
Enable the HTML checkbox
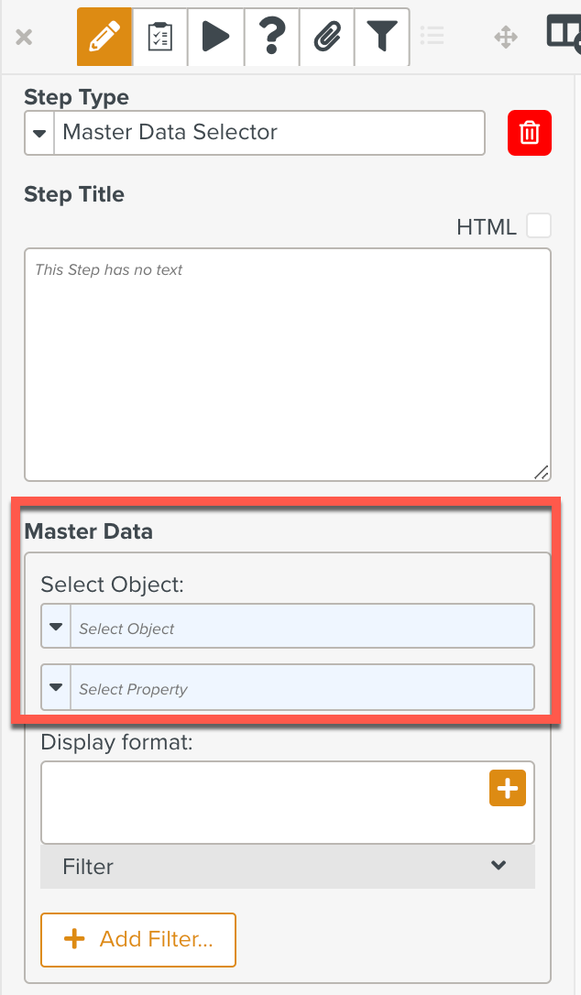point(539,225)
